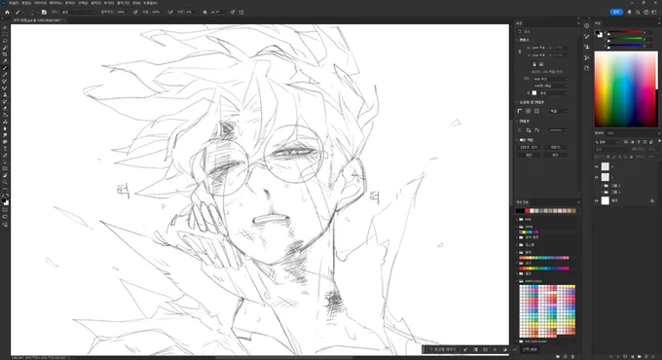The image size is (662, 360).
Task: Click the Trim quick action button
Action: coord(529,155)
